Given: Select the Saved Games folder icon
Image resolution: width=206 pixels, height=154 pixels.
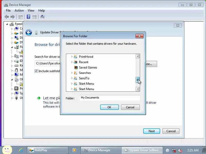Looking at the screenshot, I should click(x=76, y=68).
